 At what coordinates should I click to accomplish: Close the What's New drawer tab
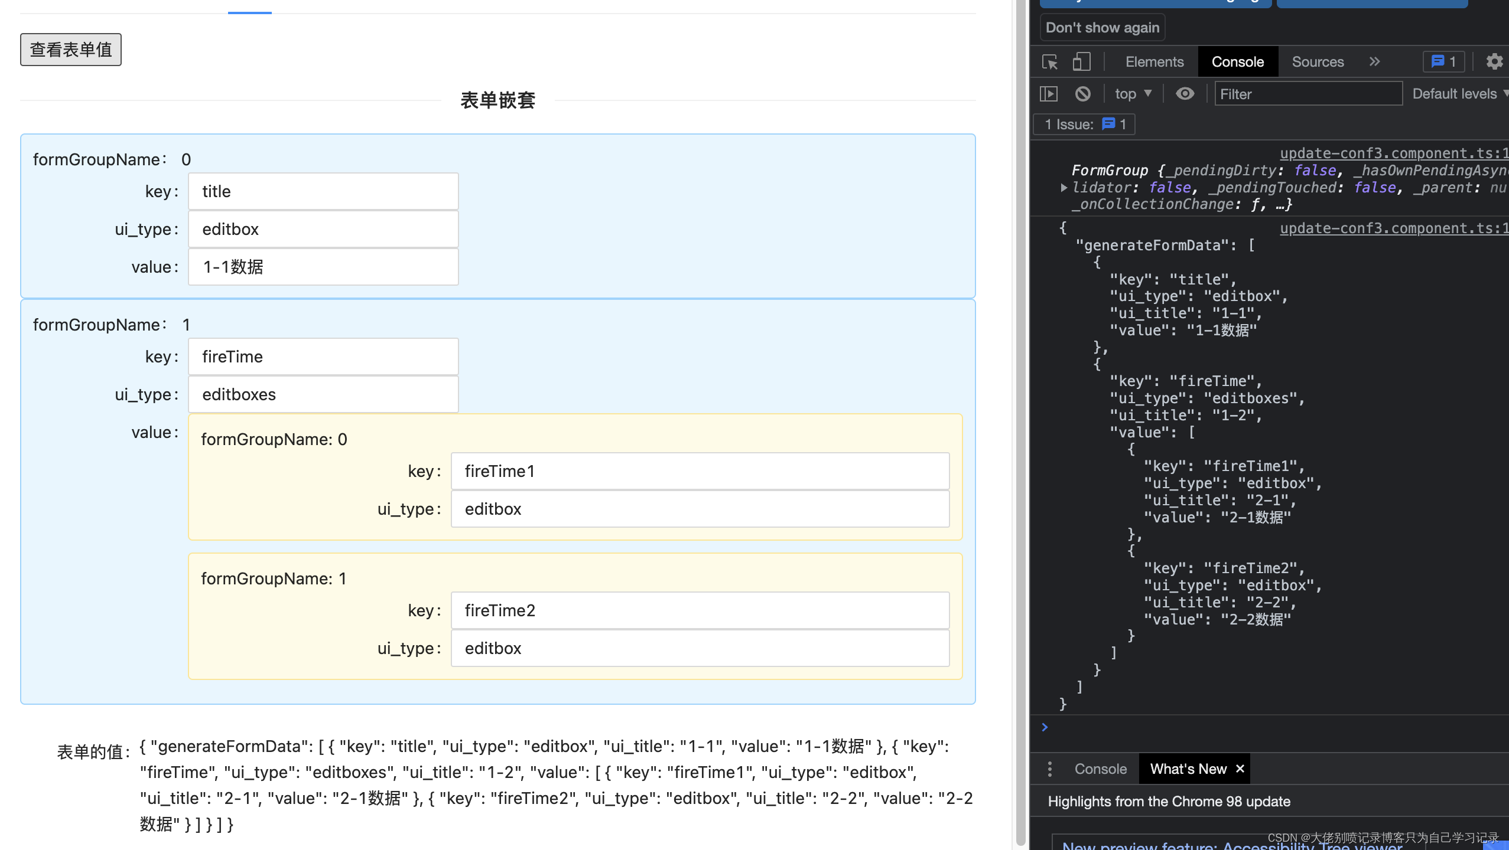coord(1240,769)
